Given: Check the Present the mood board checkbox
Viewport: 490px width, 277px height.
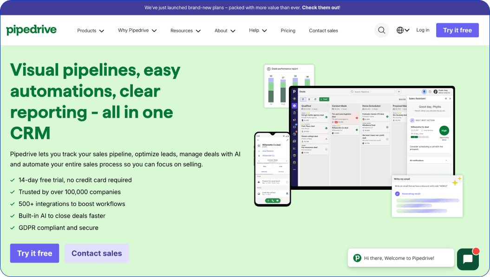Looking at the screenshot, I should pyautogui.click(x=287, y=182).
